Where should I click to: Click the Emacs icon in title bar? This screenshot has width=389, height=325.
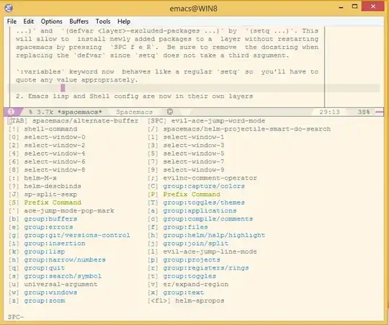pos(9,8)
